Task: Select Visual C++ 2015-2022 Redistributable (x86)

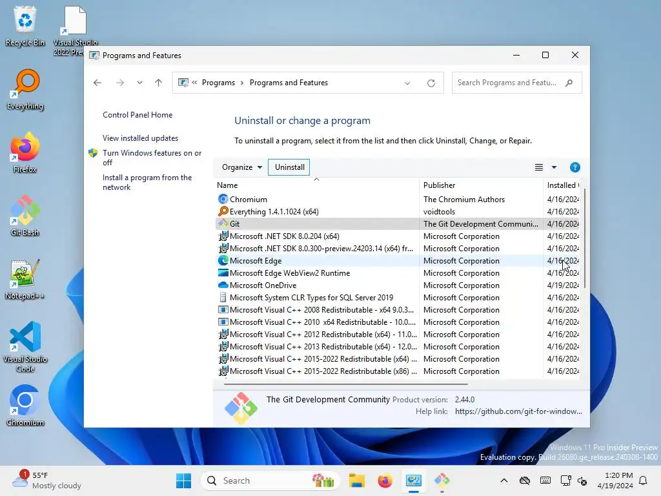Action: (x=398, y=370)
